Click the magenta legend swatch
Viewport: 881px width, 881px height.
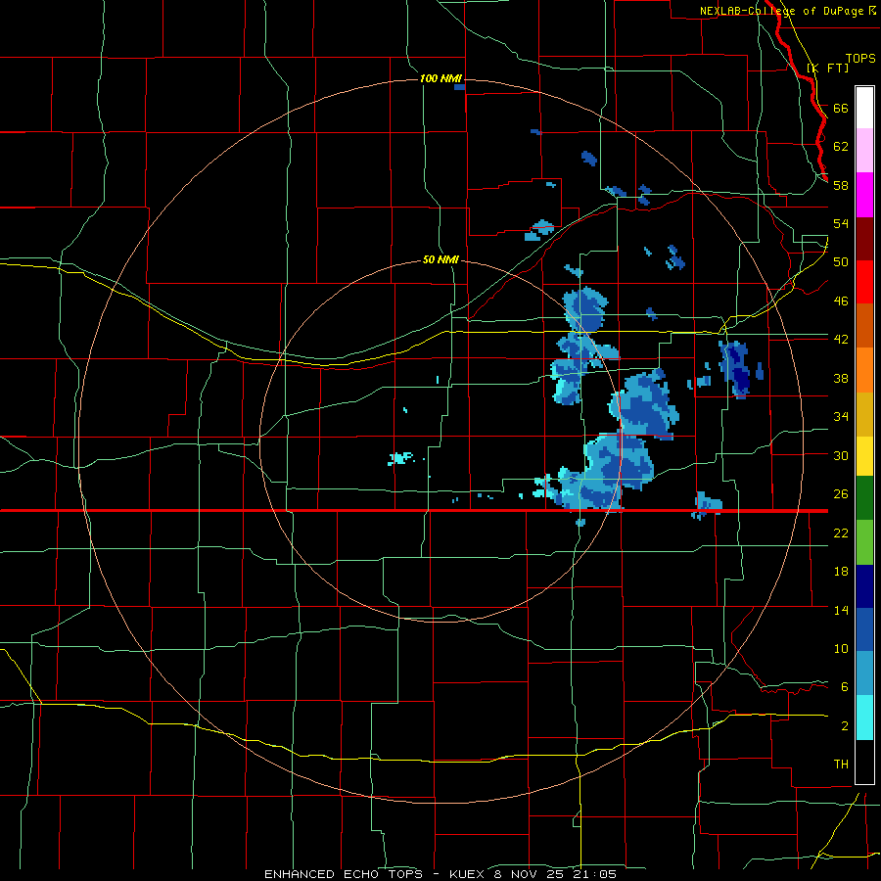864,195
